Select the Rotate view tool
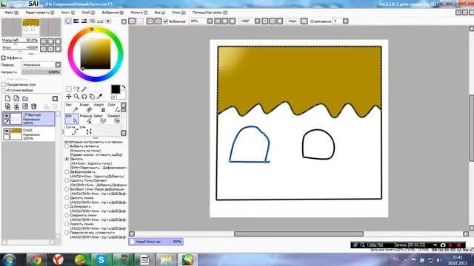 [84, 97]
